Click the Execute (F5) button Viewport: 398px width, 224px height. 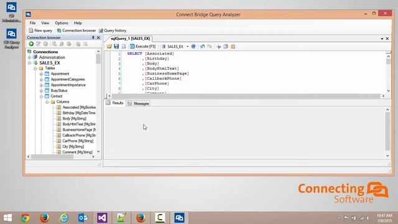142,47
